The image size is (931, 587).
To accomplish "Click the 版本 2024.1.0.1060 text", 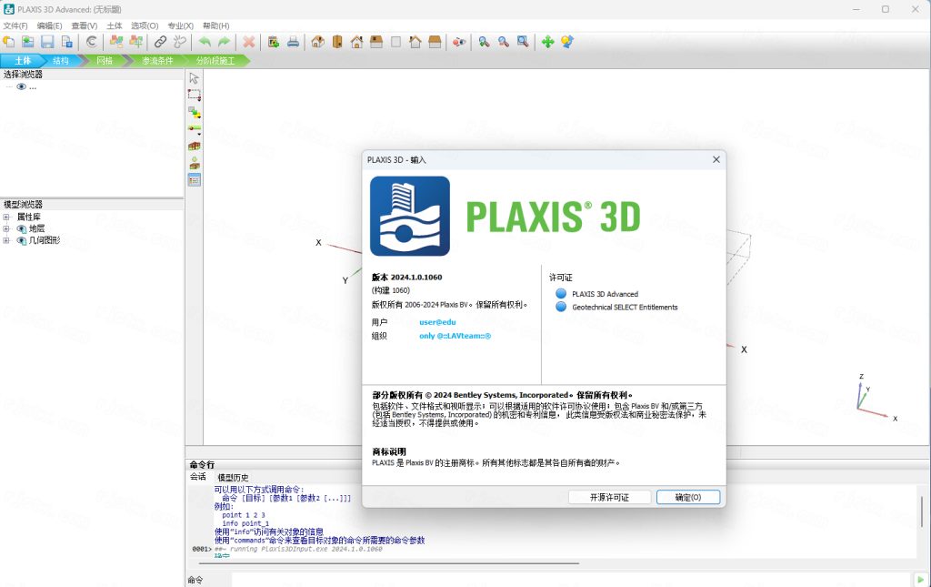I will [x=406, y=277].
